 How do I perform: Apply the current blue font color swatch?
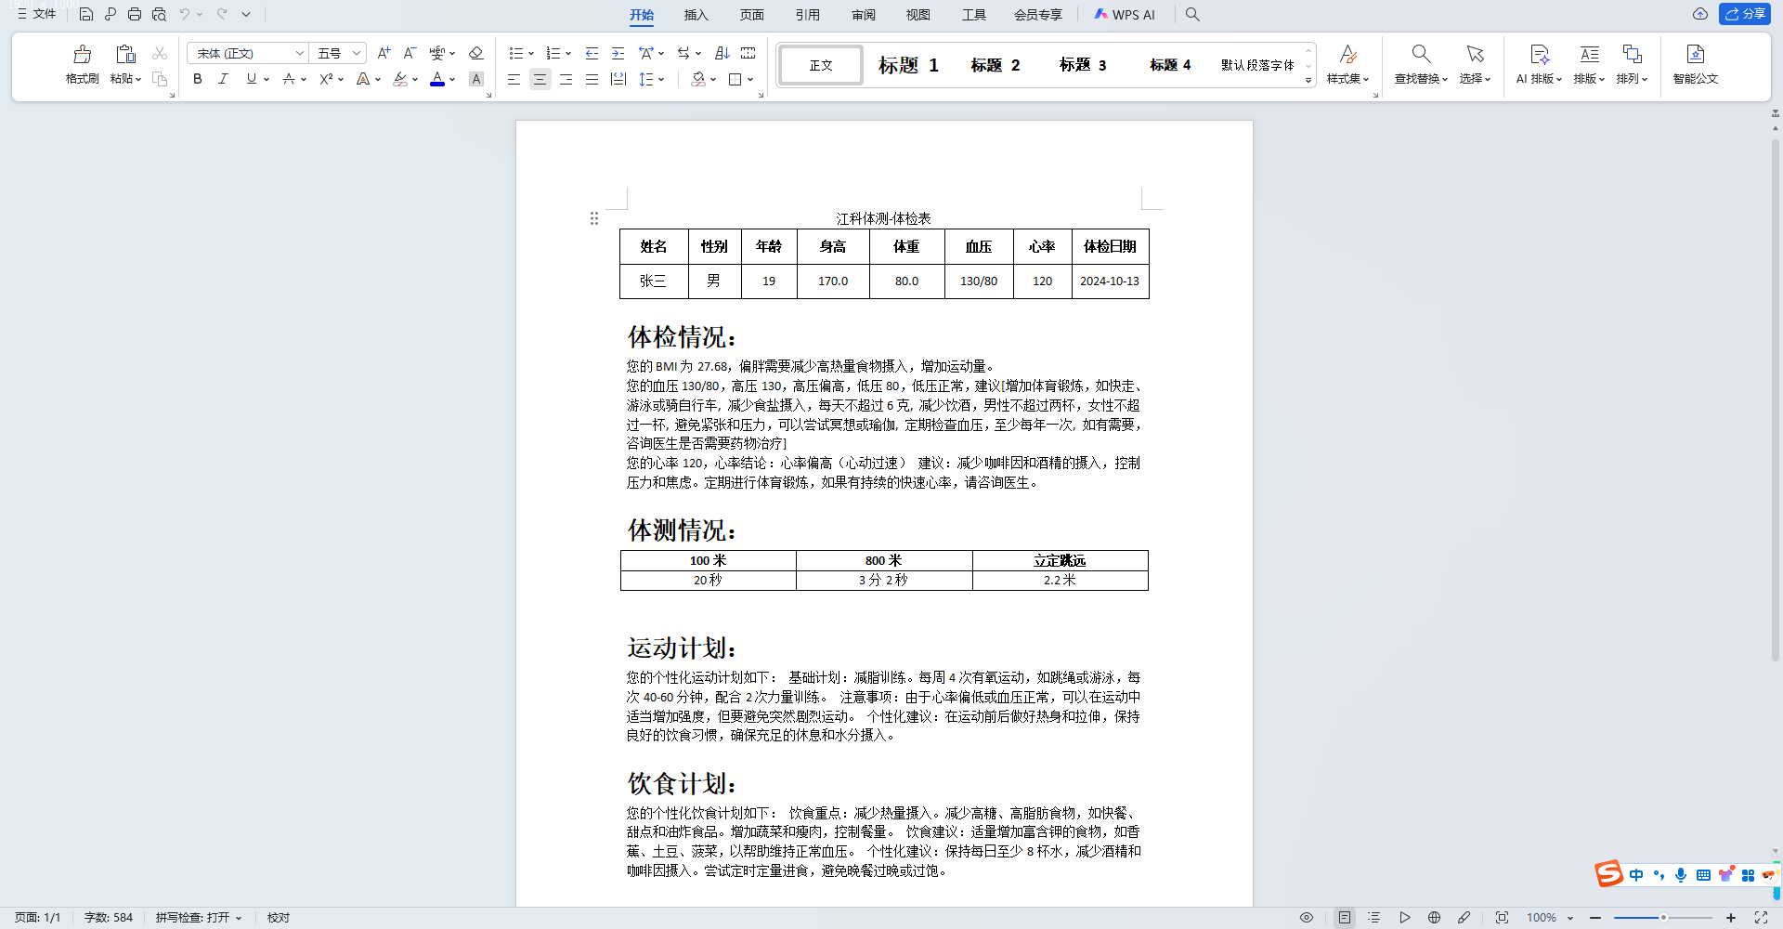tap(437, 80)
